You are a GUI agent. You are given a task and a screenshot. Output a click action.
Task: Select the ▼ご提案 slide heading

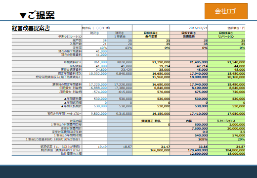(x=37, y=15)
